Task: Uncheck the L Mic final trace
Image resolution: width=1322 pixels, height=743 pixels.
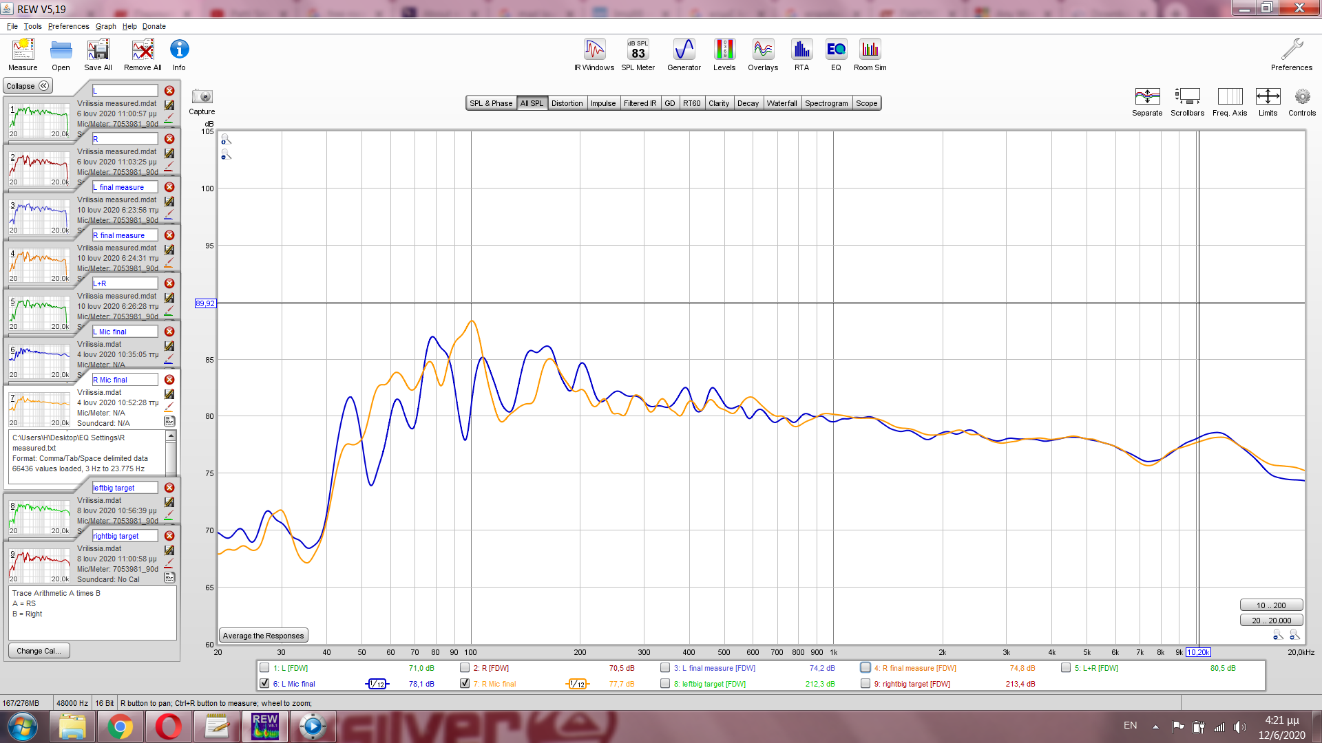Action: tap(264, 683)
